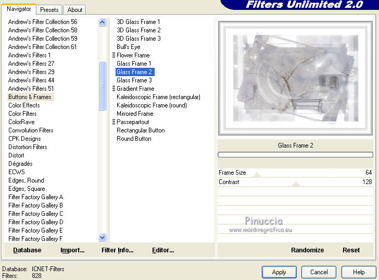Click Import... button
Viewport: 379px width, 280px height.
click(x=72, y=250)
